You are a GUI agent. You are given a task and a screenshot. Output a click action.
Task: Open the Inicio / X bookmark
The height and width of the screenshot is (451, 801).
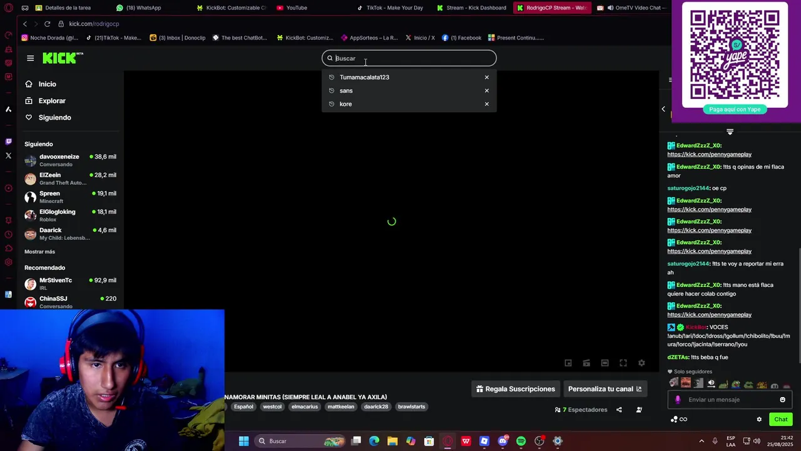click(420, 38)
